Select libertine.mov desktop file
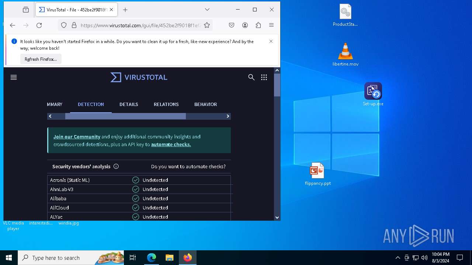The image size is (472, 265). (346, 54)
